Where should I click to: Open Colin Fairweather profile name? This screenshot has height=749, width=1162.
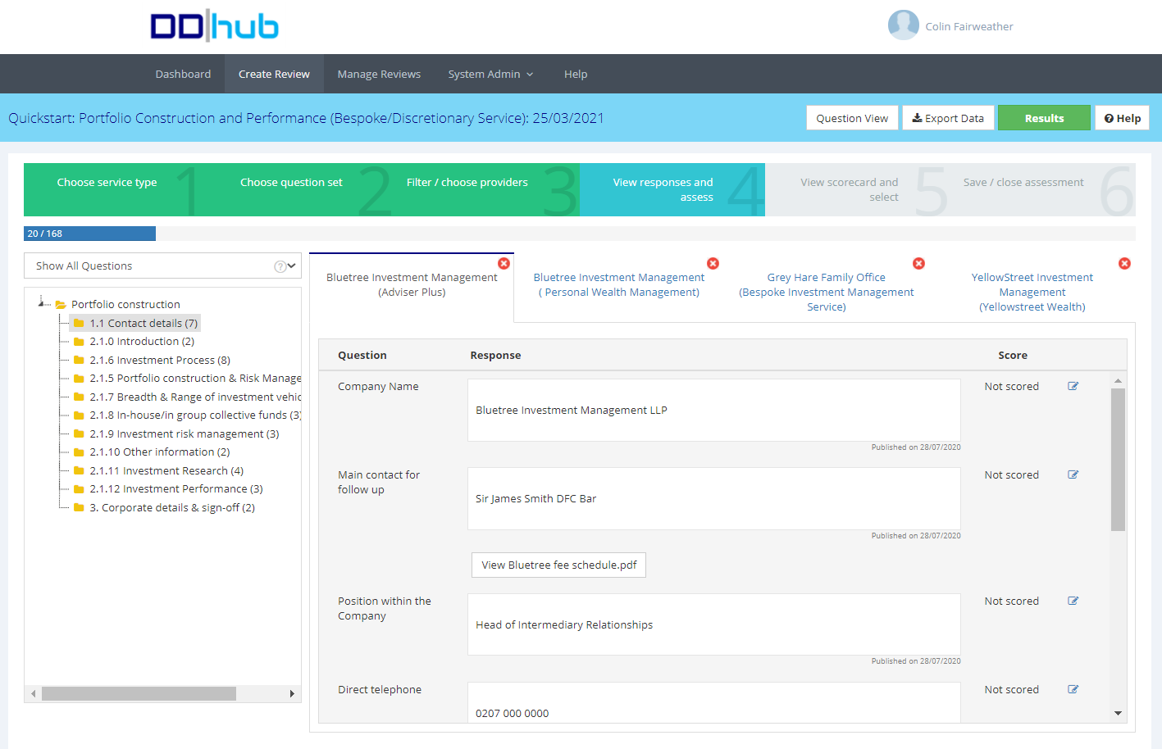tap(969, 26)
